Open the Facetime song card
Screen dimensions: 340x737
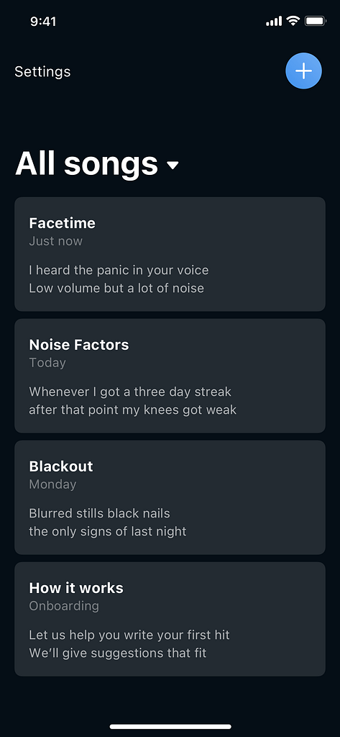pyautogui.click(x=170, y=254)
